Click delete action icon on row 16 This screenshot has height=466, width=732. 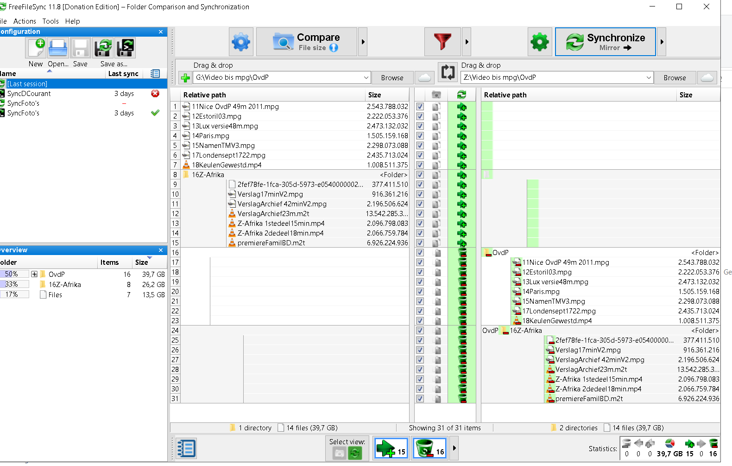(462, 253)
